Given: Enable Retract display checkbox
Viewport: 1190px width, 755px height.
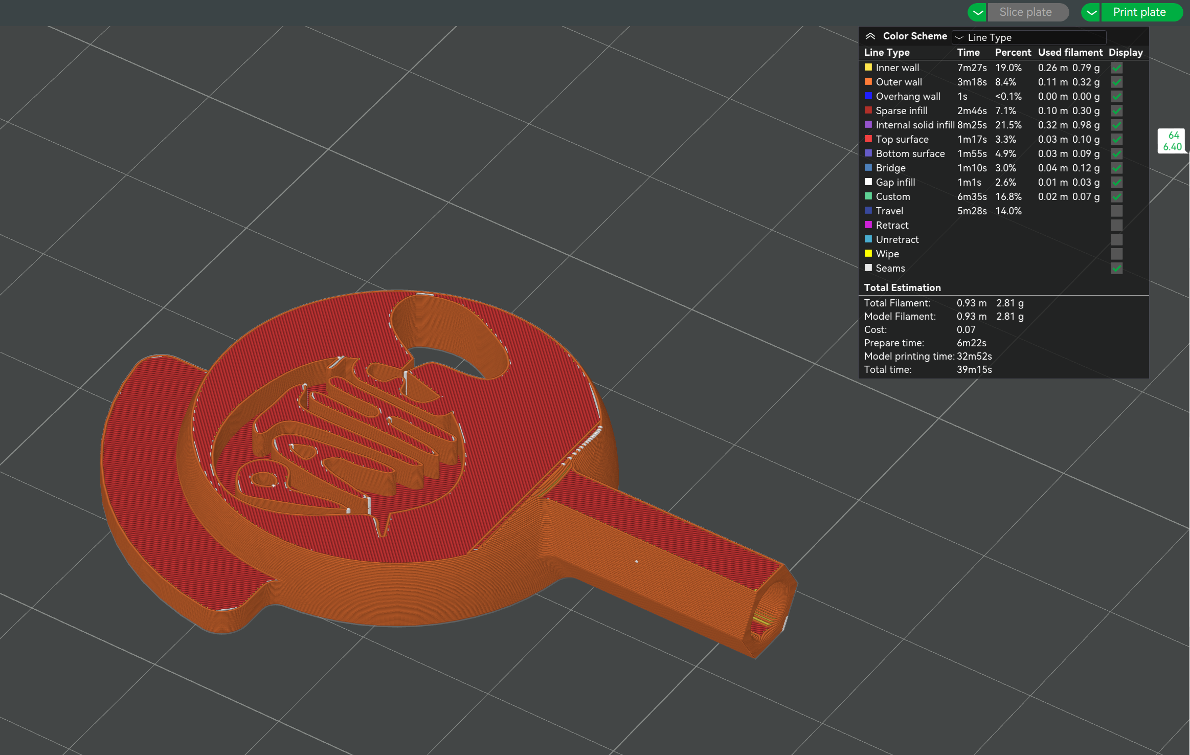Looking at the screenshot, I should 1117,225.
